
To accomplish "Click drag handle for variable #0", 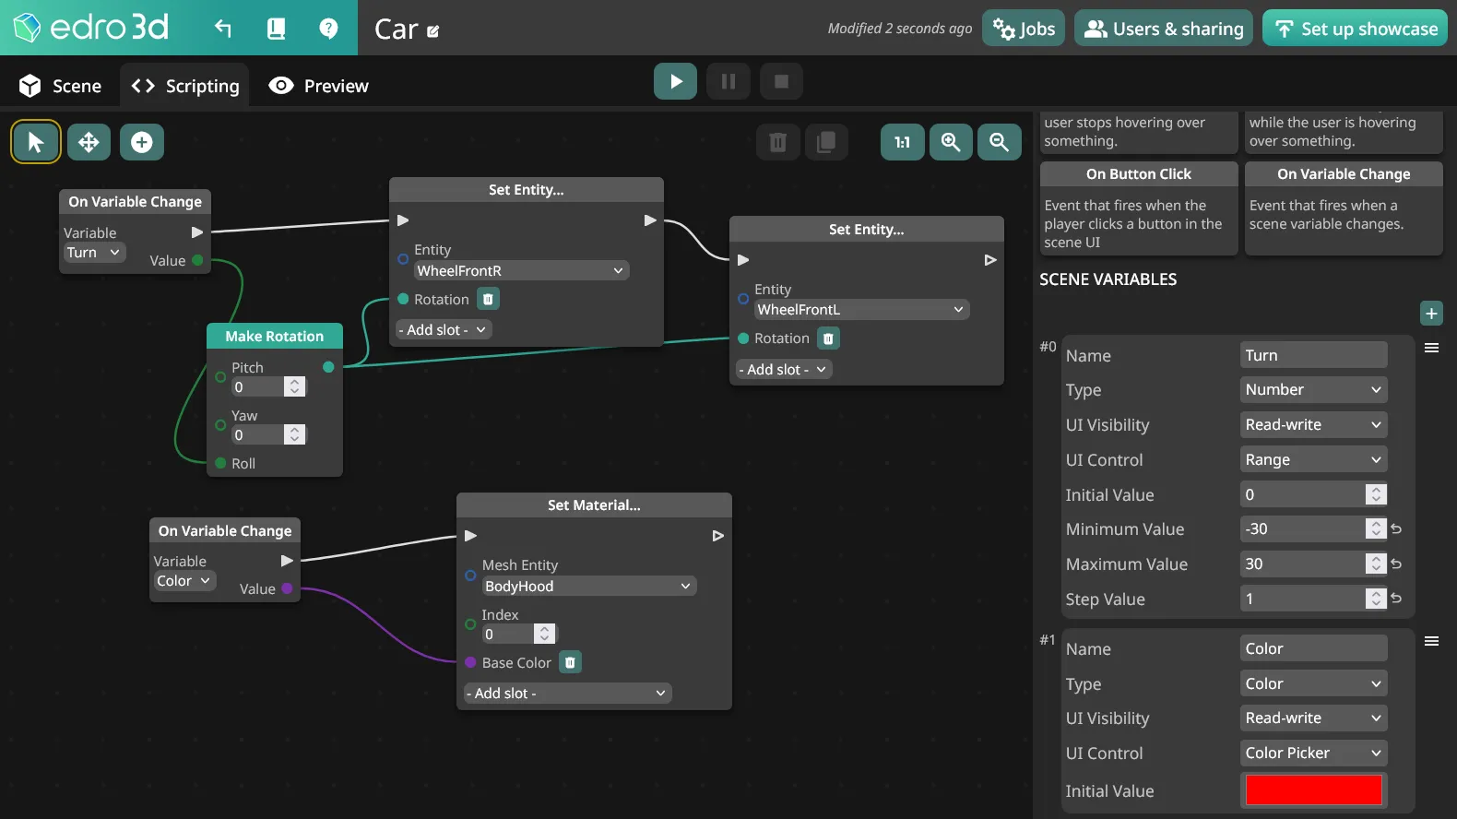I will [x=1431, y=348].
